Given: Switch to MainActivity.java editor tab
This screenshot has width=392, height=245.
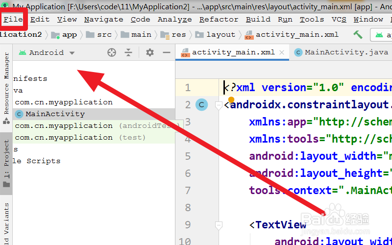Looking at the screenshot, I should (341, 52).
